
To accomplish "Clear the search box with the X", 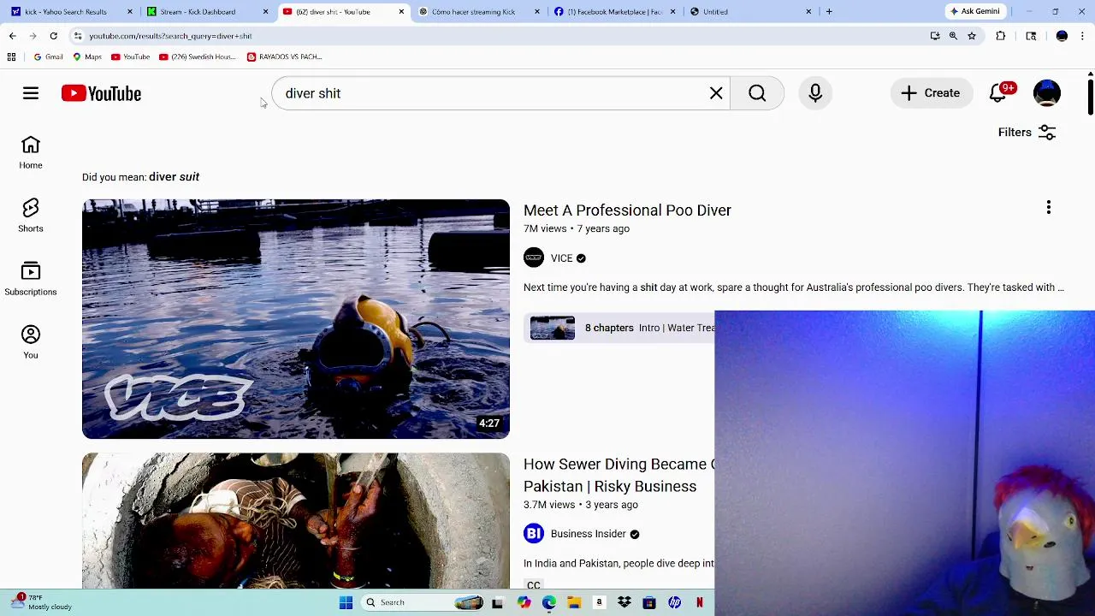I will (x=716, y=93).
